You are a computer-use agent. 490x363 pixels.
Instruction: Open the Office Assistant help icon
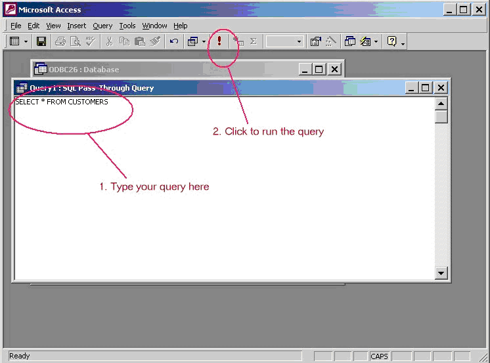[x=391, y=41]
